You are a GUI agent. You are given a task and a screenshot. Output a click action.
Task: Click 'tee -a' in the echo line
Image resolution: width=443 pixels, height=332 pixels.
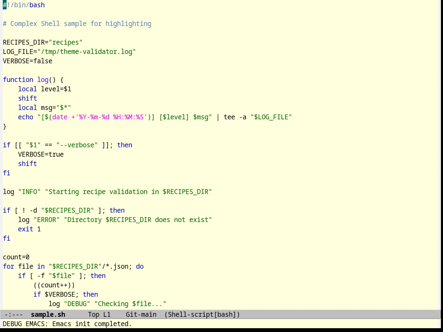click(235, 117)
